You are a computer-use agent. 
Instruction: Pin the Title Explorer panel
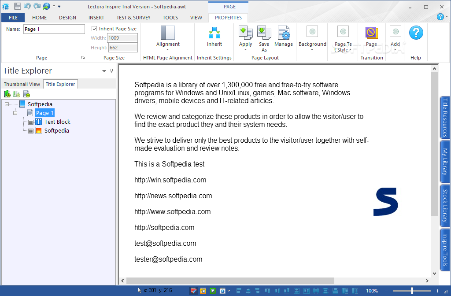111,71
